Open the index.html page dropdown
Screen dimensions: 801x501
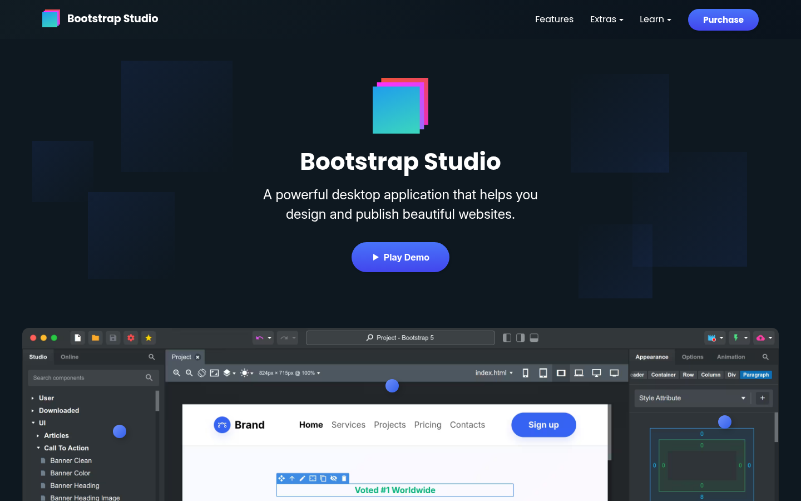pyautogui.click(x=494, y=373)
